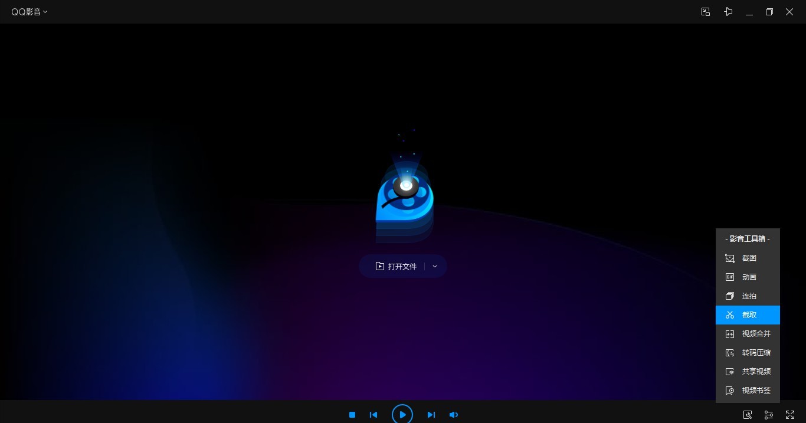This screenshot has height=423, width=806.
Task: Open 视频合并 from the toolbox
Action: pos(748,334)
